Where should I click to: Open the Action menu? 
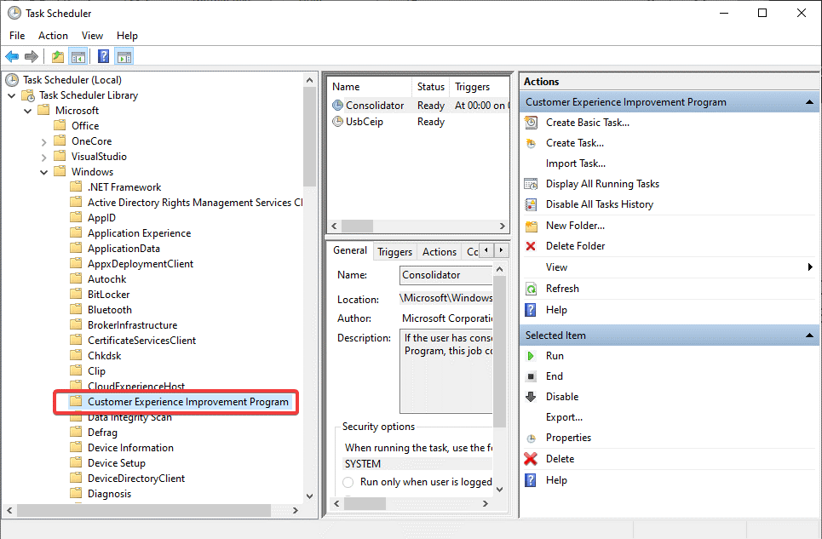tap(53, 36)
